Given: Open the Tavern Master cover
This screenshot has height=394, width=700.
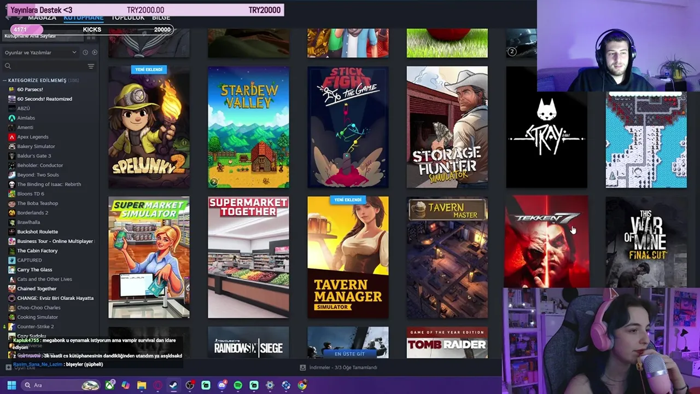Looking at the screenshot, I should tap(447, 257).
